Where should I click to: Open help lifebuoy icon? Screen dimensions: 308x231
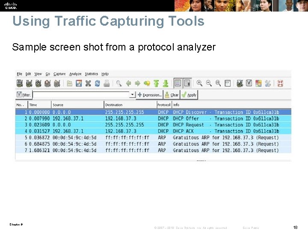pyautogui.click(x=280, y=83)
